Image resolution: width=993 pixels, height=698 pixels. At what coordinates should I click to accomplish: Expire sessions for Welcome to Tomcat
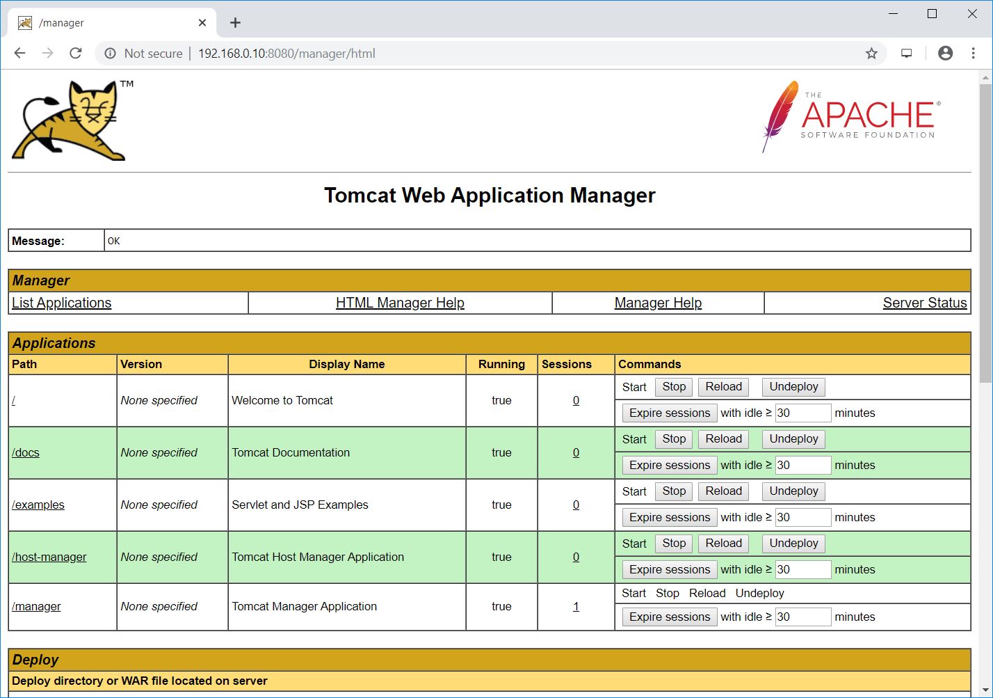(670, 413)
